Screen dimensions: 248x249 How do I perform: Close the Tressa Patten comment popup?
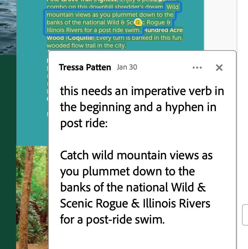(219, 68)
